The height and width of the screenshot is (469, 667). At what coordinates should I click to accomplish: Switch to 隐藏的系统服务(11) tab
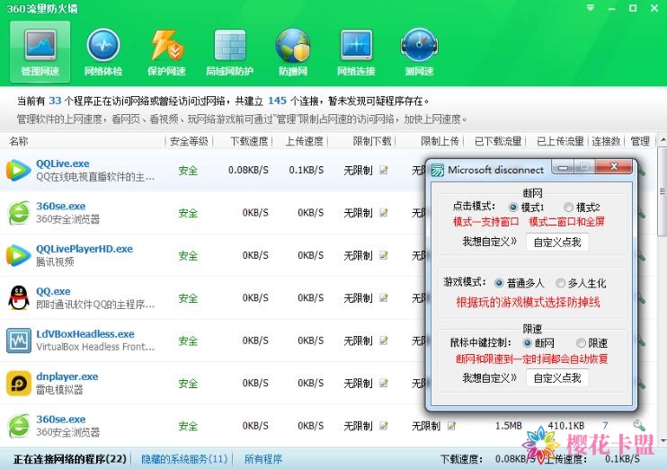pos(184,458)
